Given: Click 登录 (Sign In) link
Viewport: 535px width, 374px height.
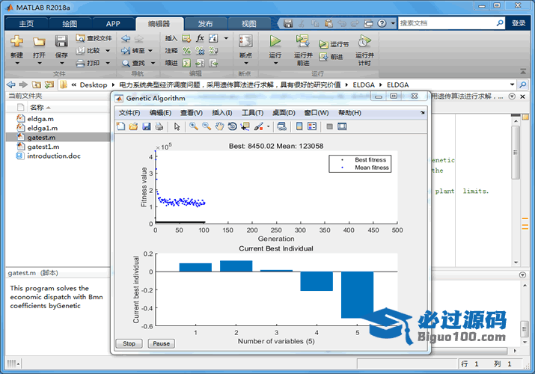Looking at the screenshot, I should click(x=519, y=23).
